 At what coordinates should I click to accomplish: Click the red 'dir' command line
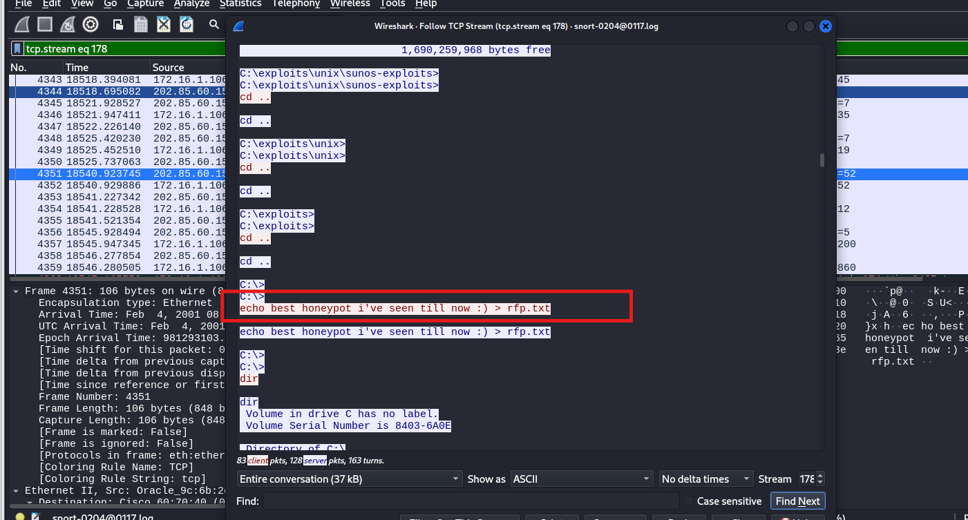point(249,378)
